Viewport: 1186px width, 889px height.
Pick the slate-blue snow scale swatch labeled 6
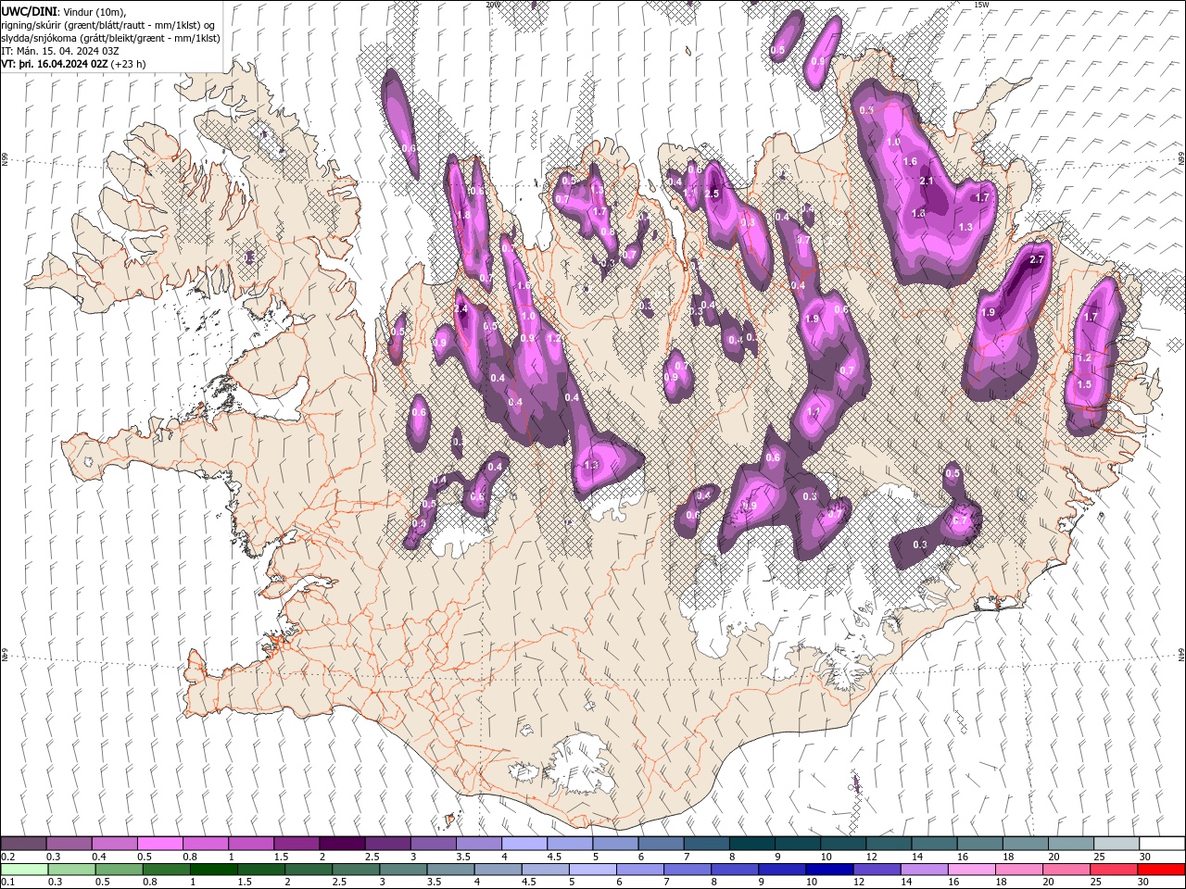coord(660,844)
